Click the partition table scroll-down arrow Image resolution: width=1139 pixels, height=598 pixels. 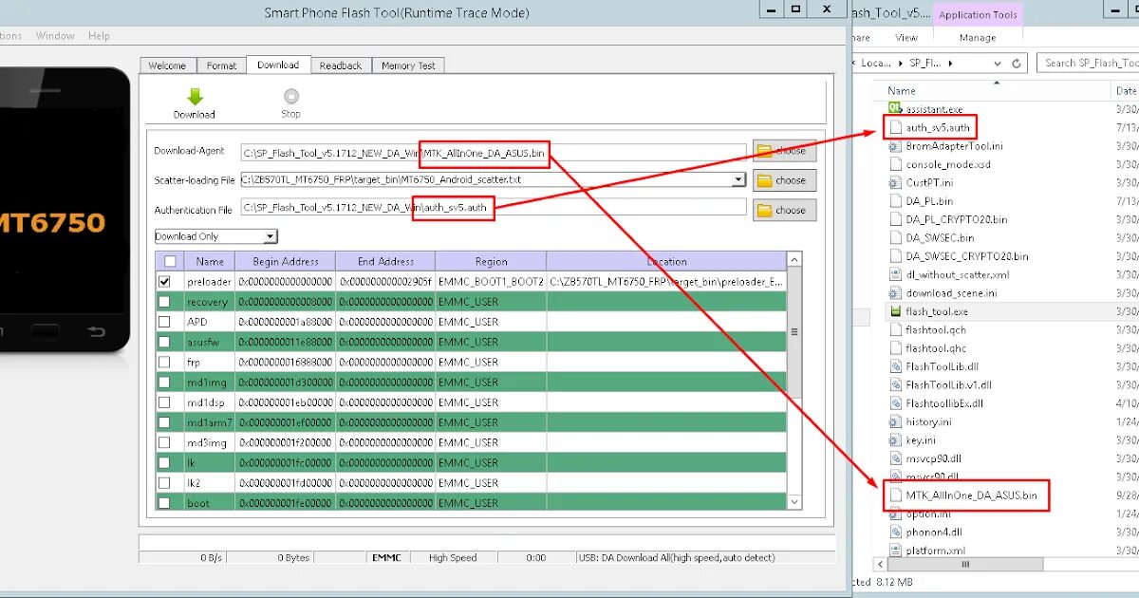click(x=794, y=502)
